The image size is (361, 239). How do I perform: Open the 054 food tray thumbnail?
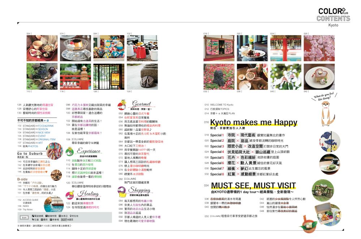[42, 48]
